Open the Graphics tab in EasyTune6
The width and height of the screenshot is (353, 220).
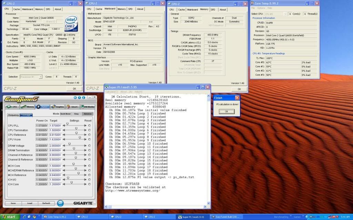[x=58, y=107]
